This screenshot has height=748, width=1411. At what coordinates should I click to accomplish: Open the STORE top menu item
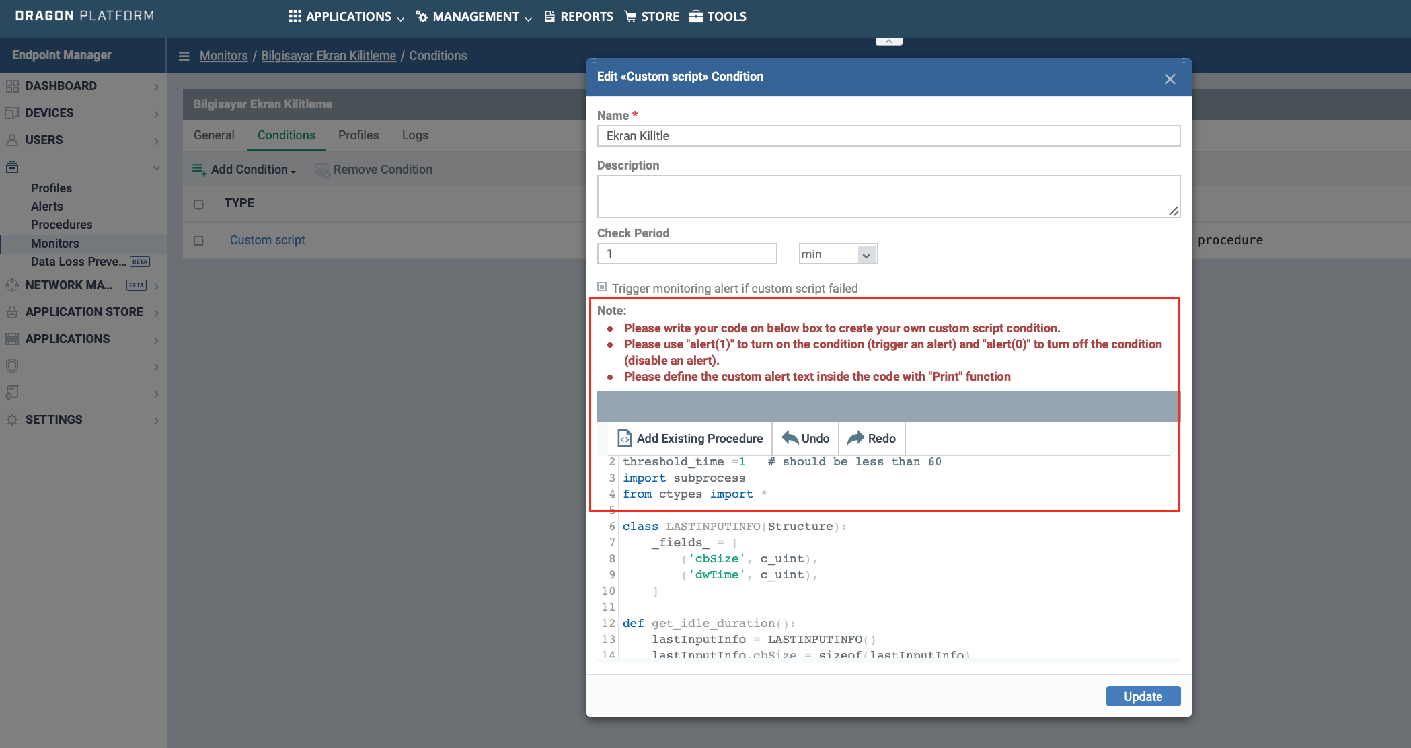tap(652, 16)
